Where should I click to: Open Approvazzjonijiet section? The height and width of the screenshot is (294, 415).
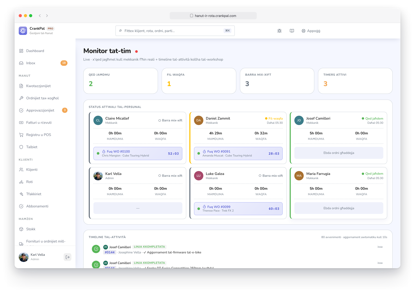click(43, 110)
